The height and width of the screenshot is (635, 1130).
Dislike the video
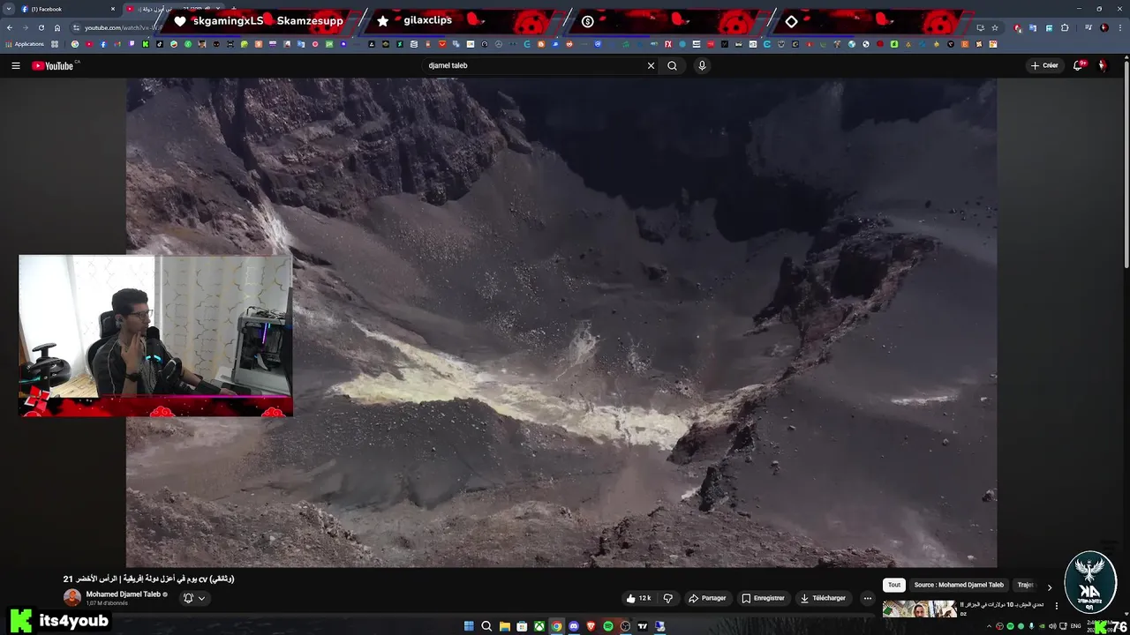point(667,598)
